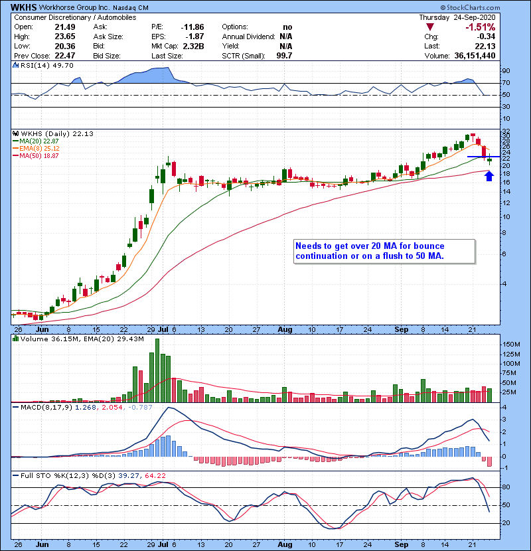Click the candlestick icon beside WKHS (Daily)
Viewport: 531px width, 551px height.
point(16,134)
